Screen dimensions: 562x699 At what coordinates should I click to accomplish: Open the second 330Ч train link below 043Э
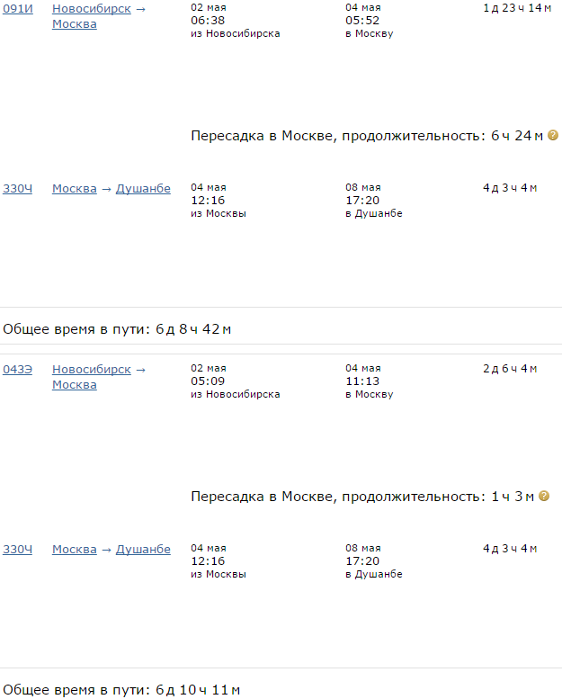(x=18, y=550)
